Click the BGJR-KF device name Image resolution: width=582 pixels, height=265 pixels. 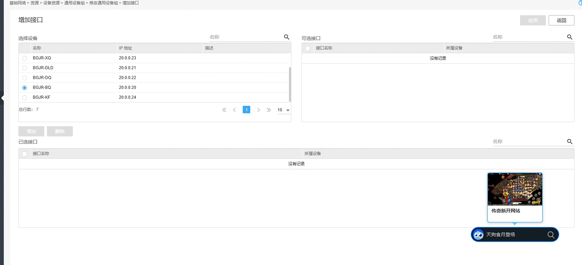42,97
